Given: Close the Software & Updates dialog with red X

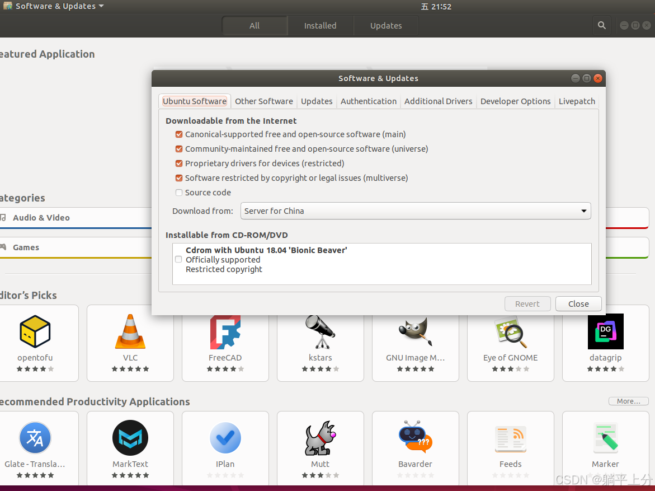Looking at the screenshot, I should tap(598, 78).
